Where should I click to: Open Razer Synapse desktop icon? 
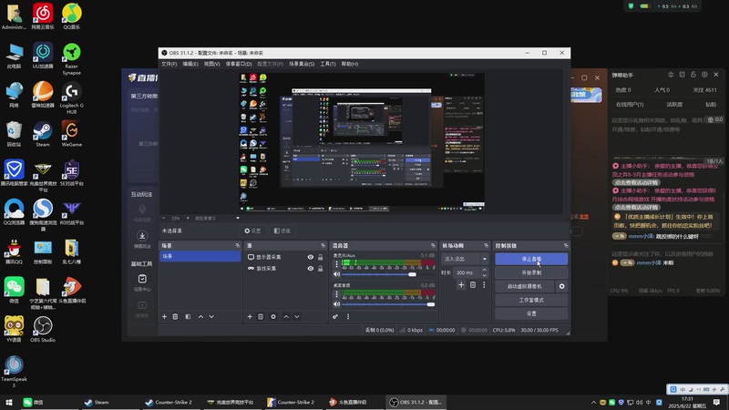point(72,58)
